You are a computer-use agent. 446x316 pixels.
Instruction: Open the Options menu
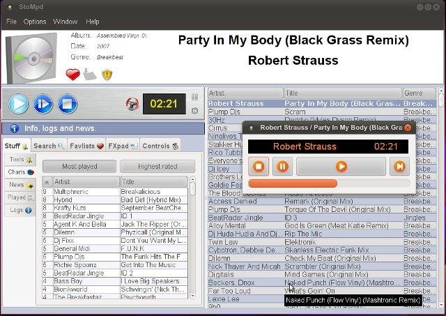click(x=35, y=22)
